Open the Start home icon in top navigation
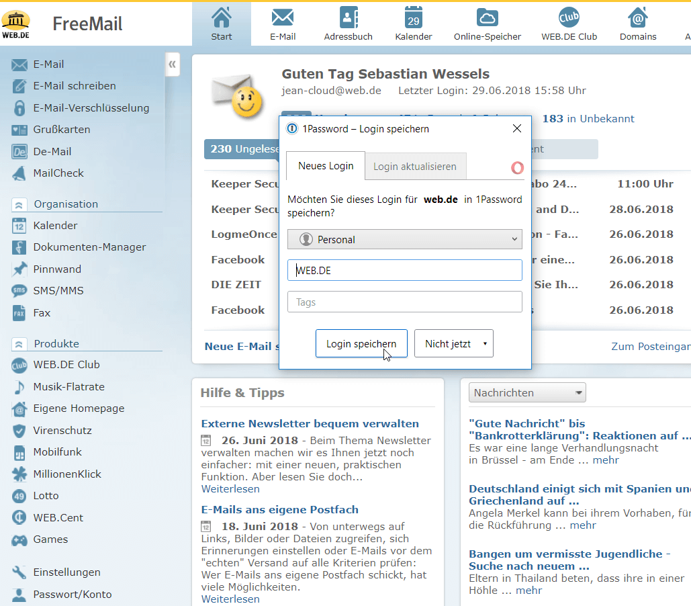Viewport: 691px width, 606px height. (221, 18)
